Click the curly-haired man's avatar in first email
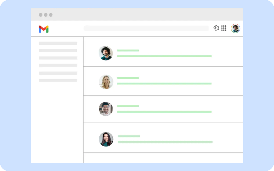Image resolution: width=274 pixels, height=171 pixels. point(106,53)
